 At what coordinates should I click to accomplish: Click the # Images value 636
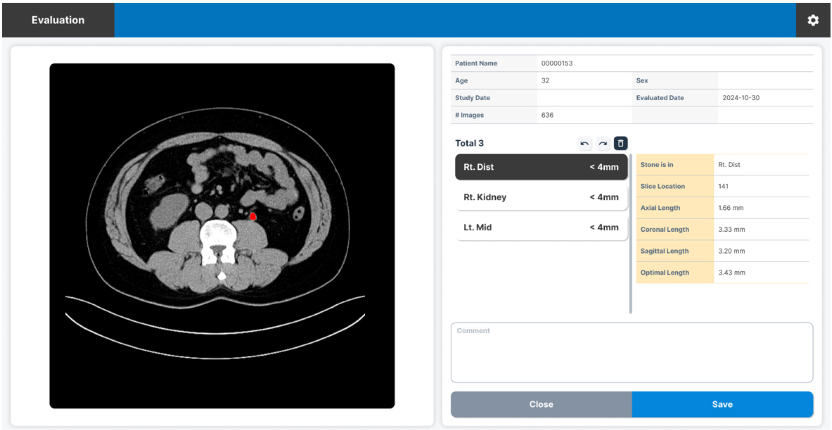pyautogui.click(x=547, y=115)
